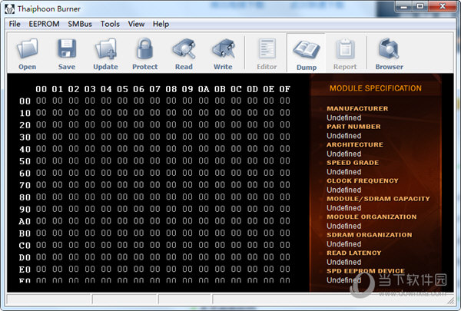Screen dimensions: 461x311
Task: Click Undefined value under PART NUMBER
Action: (x=343, y=136)
